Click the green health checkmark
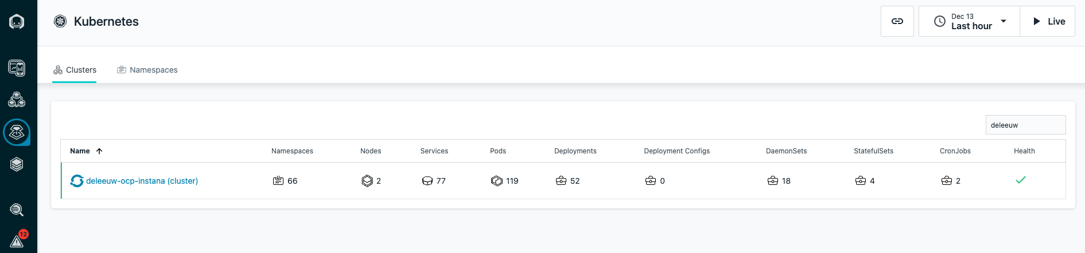1085x253 pixels. pos(1021,180)
